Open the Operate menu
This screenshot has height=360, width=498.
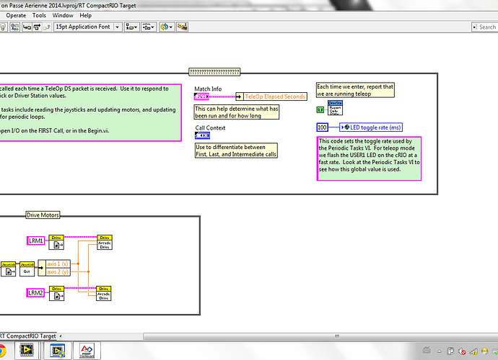(x=16, y=15)
